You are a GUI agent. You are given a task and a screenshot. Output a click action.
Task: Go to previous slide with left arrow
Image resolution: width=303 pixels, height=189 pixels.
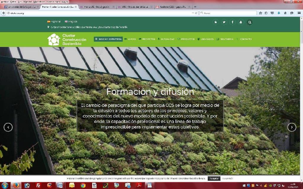tap(8, 127)
